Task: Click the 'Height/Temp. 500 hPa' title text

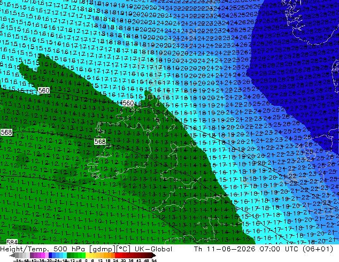Action: (x=44, y=249)
